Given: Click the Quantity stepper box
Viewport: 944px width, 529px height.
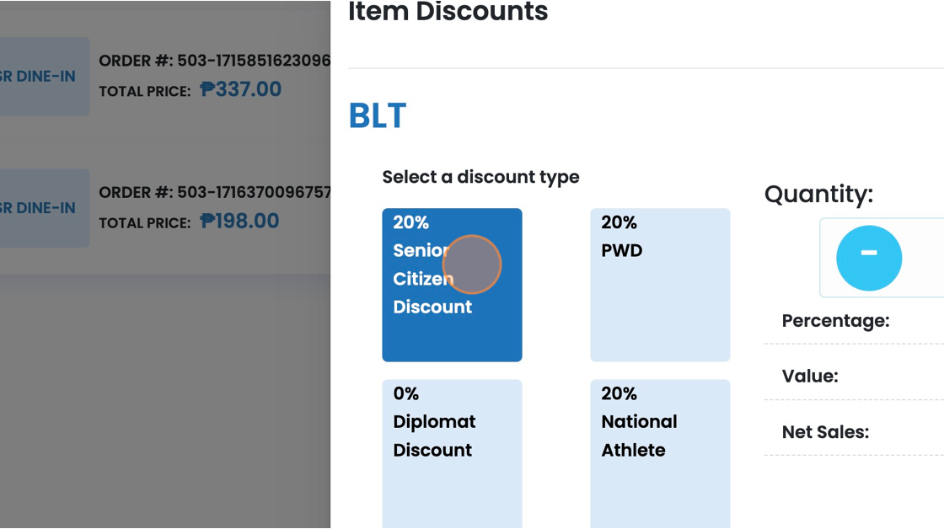Looking at the screenshot, I should tap(882, 258).
